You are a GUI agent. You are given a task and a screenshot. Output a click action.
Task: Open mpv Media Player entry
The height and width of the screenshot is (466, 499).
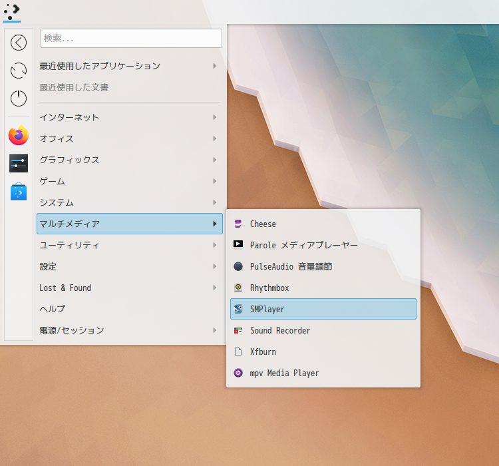[x=323, y=373]
